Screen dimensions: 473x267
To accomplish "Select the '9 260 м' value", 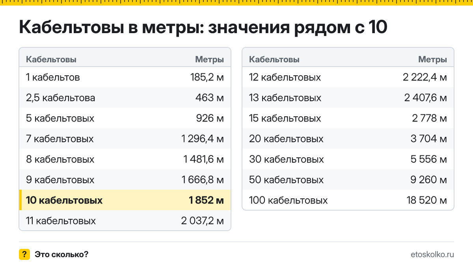I will coord(430,180).
